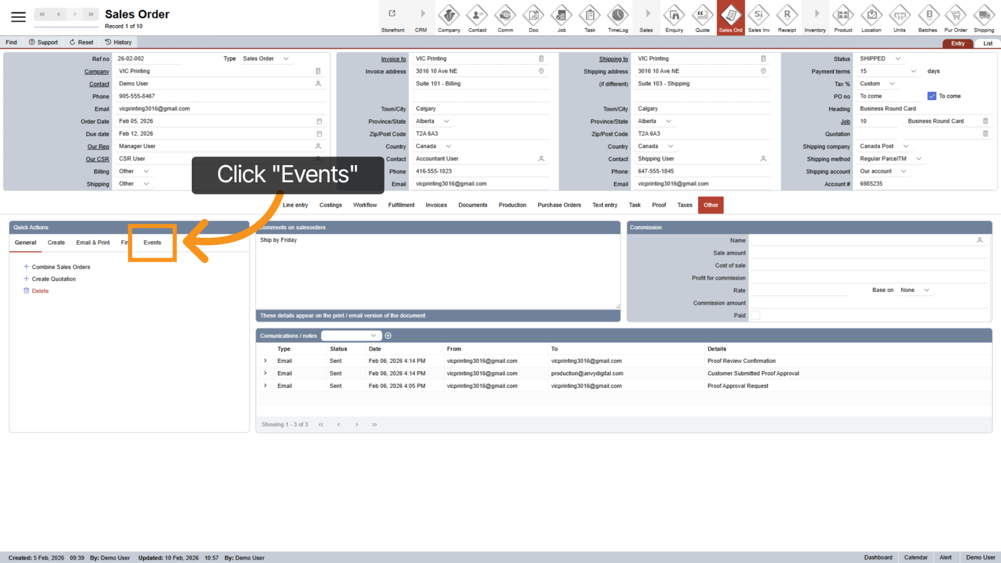Open the Shipping module
Viewport: 1001px width, 563px height.
pyautogui.click(x=984, y=18)
